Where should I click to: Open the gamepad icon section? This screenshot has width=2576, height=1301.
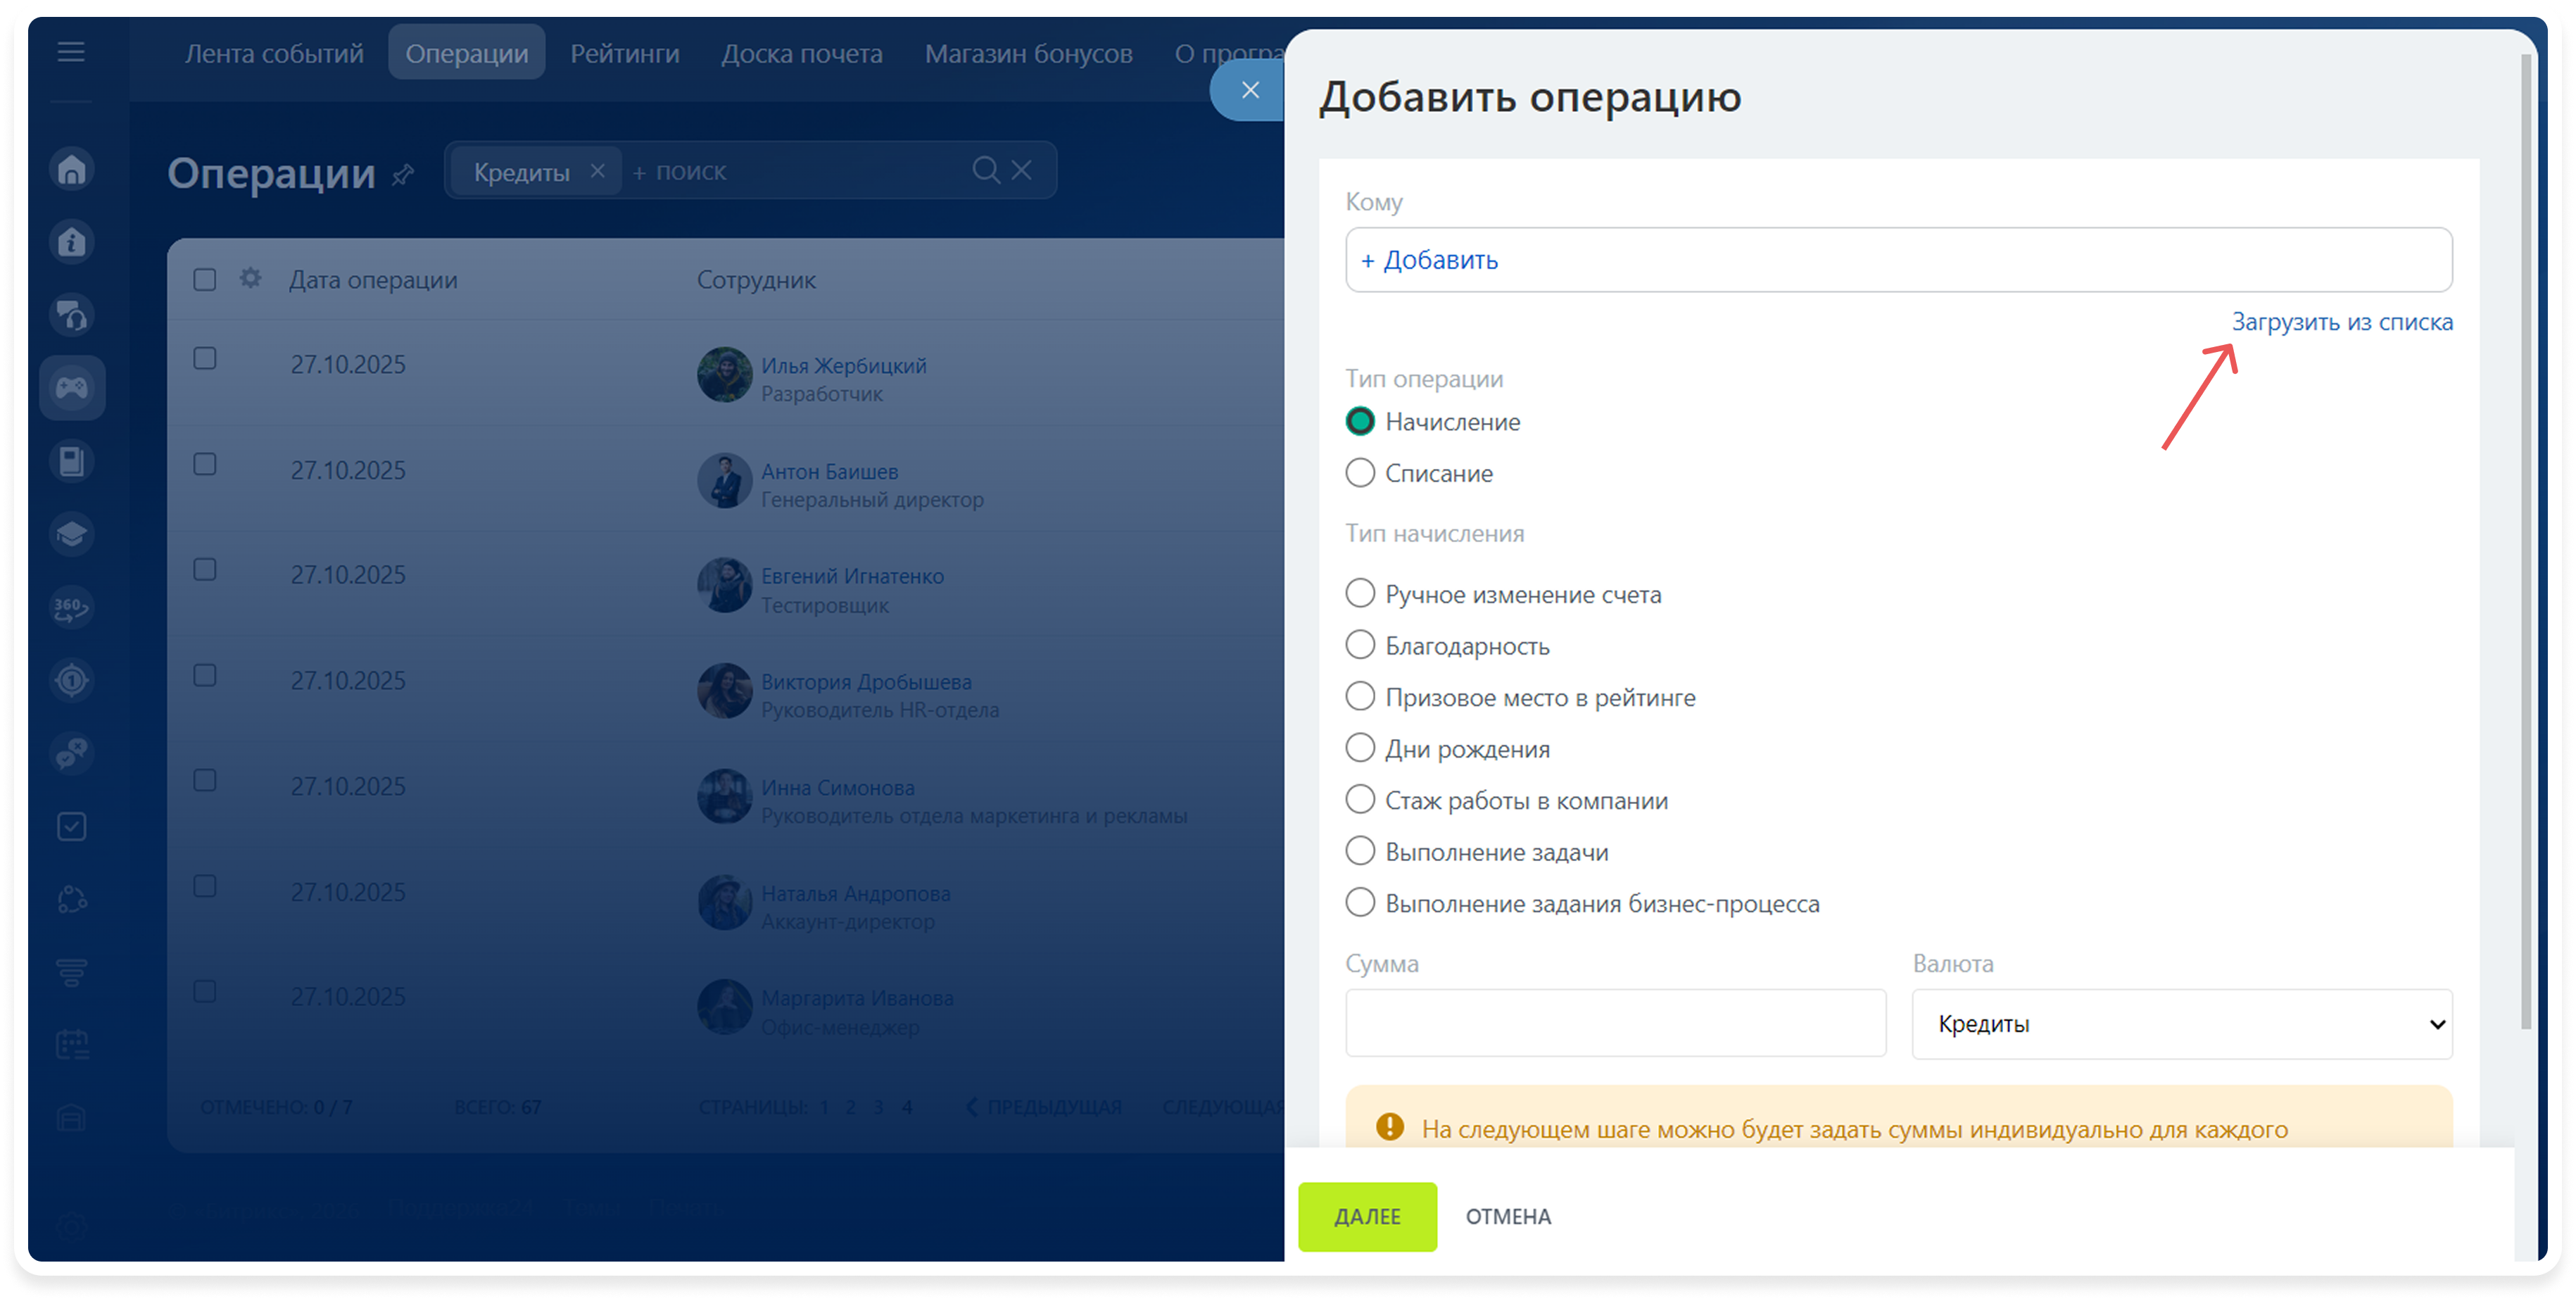click(x=72, y=387)
